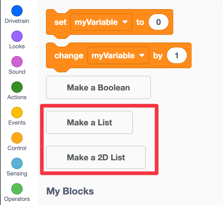Select the blue Drivetrain category circle

(17, 11)
